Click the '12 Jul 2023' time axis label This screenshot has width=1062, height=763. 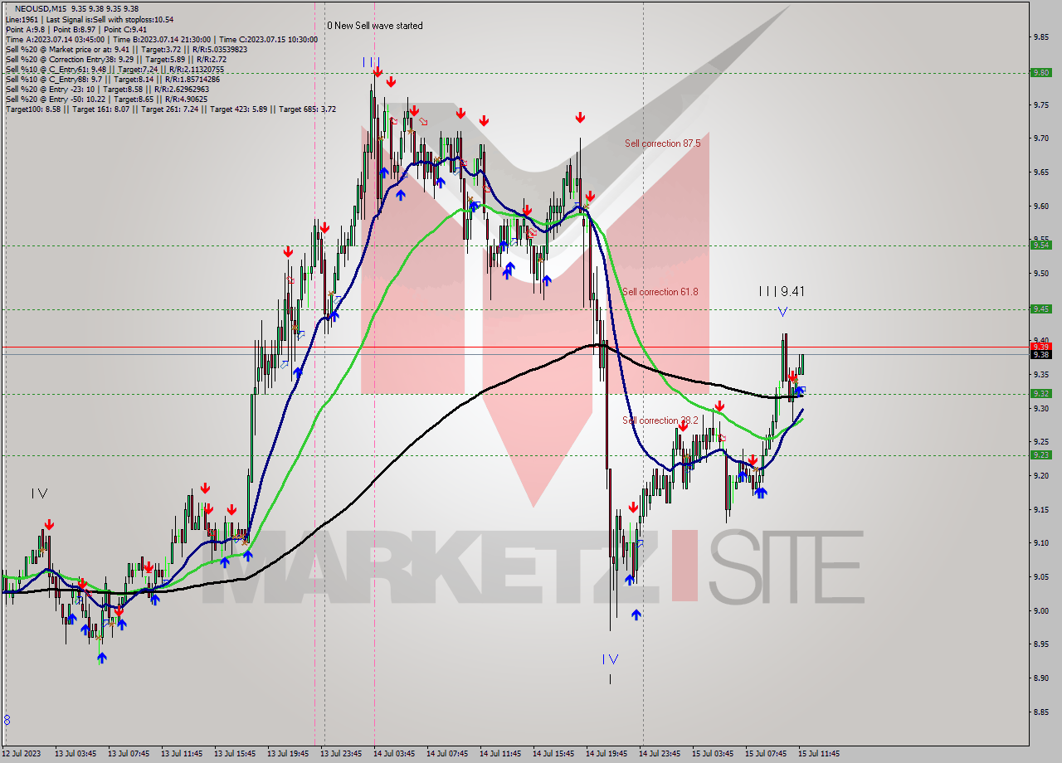[22, 754]
